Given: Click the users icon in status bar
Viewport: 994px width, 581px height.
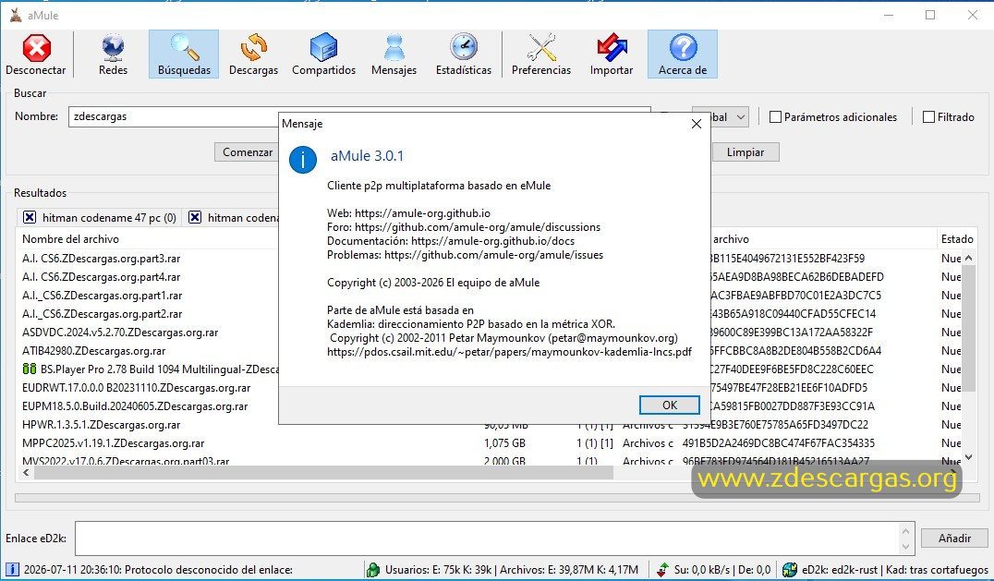Looking at the screenshot, I should click(x=373, y=570).
